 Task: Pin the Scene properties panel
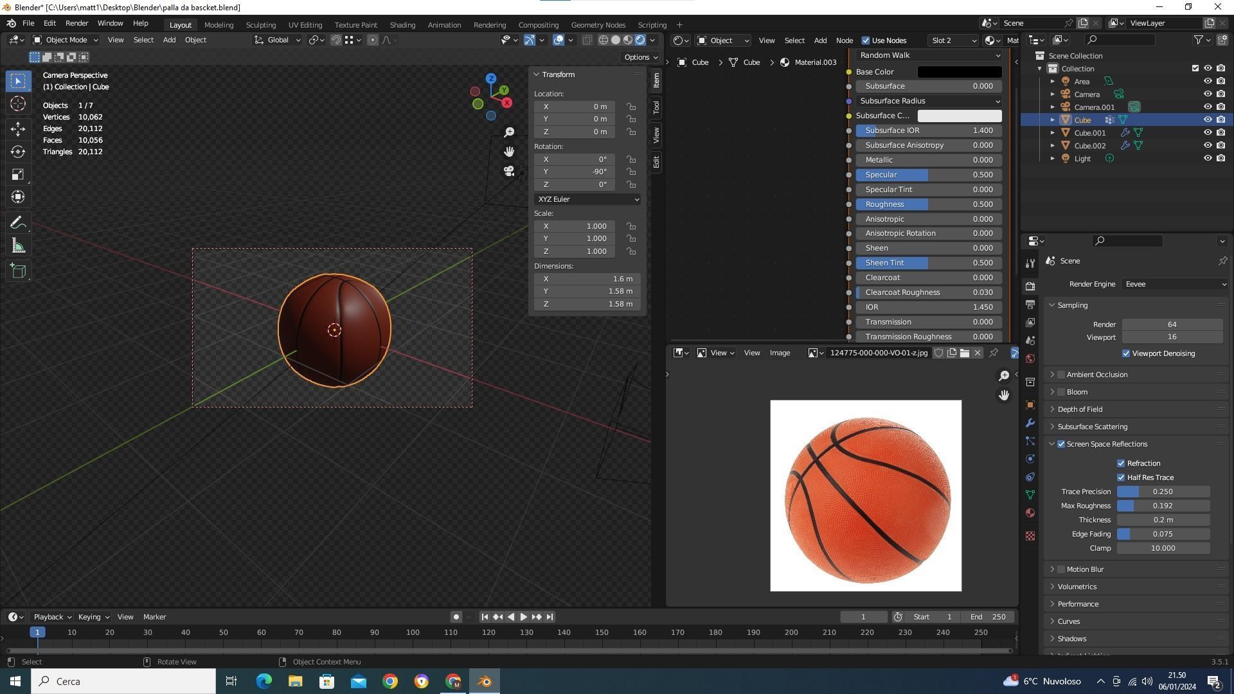[x=1222, y=261]
